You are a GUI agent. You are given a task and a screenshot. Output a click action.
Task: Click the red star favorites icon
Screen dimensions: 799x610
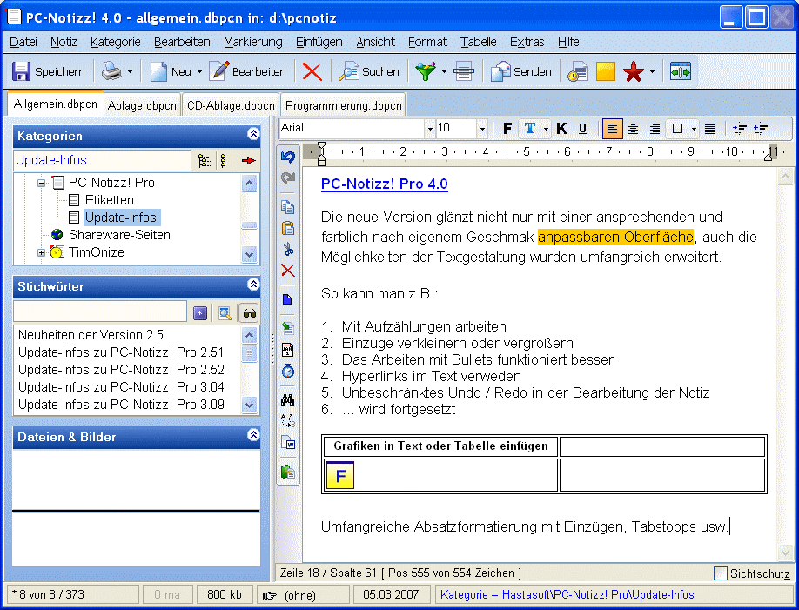[633, 71]
